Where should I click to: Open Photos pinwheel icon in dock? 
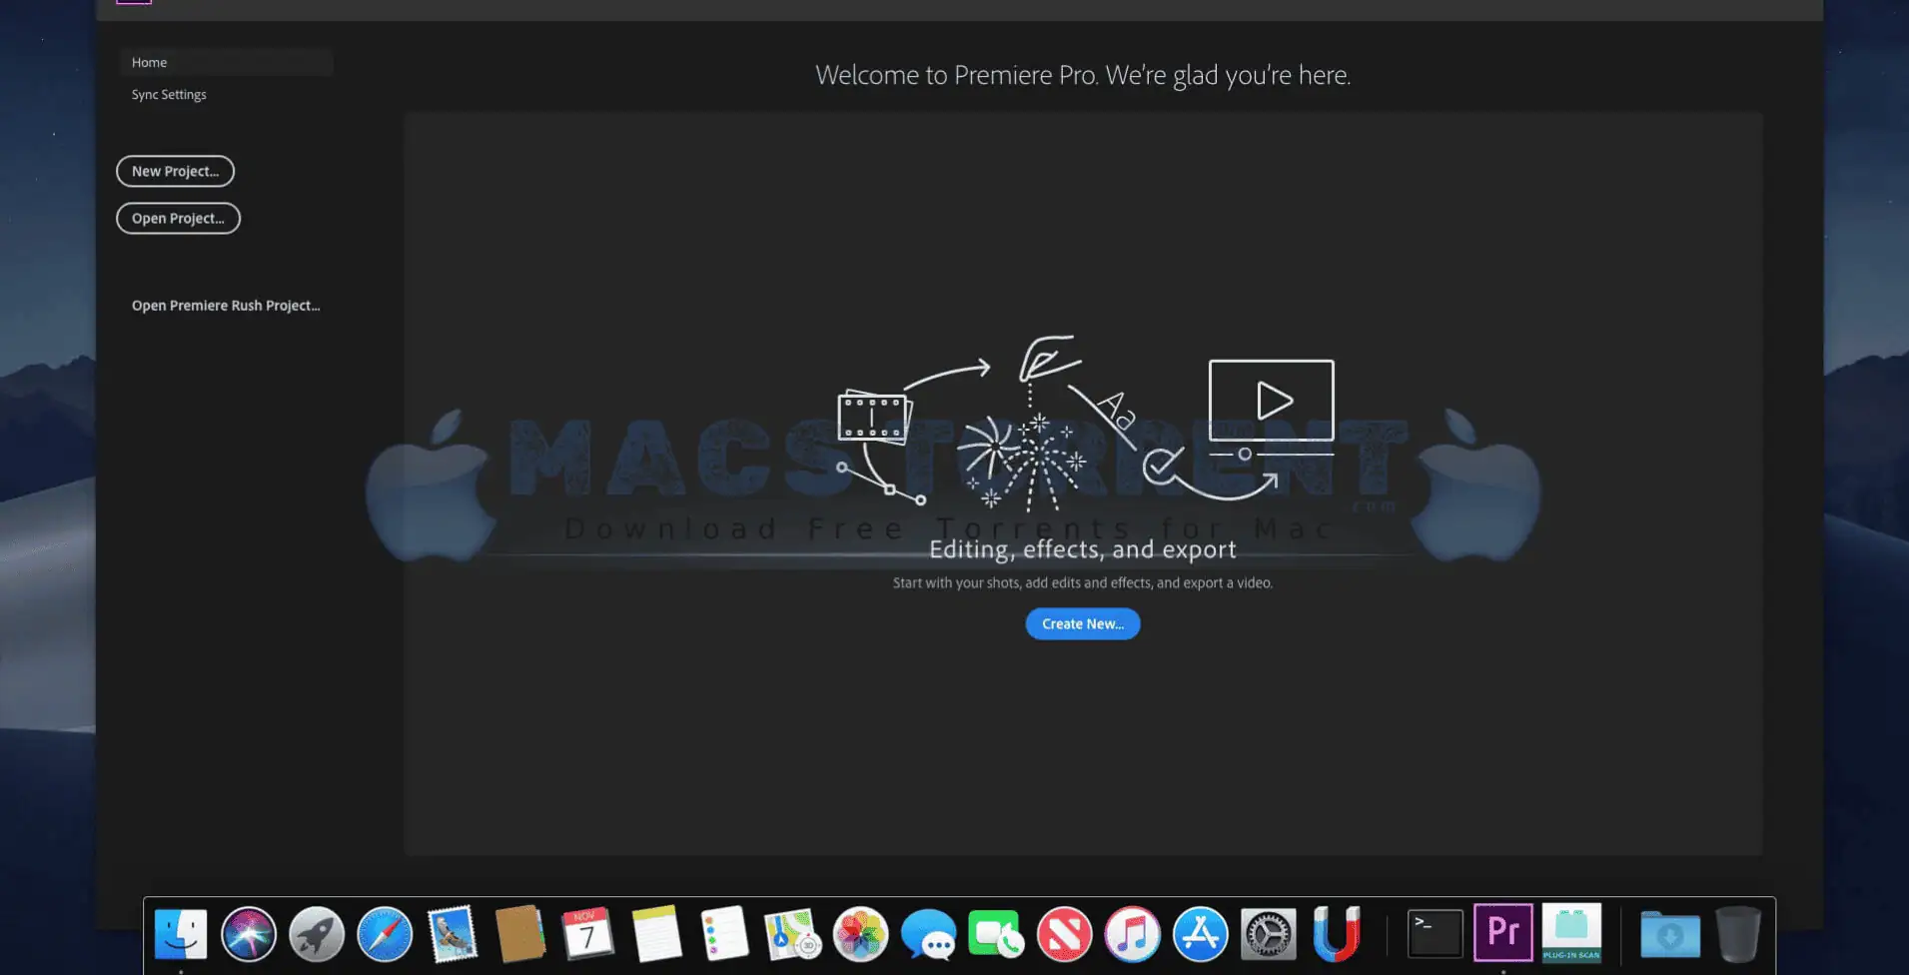tap(860, 934)
